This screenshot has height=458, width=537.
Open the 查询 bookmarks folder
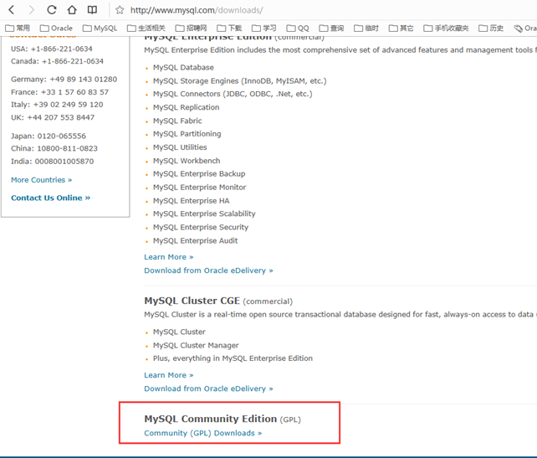[331, 28]
